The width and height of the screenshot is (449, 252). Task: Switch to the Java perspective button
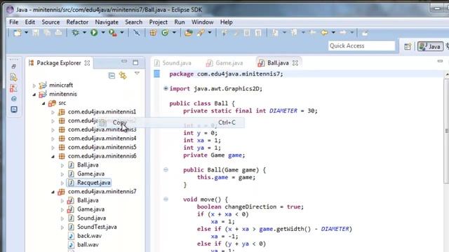click(x=430, y=47)
